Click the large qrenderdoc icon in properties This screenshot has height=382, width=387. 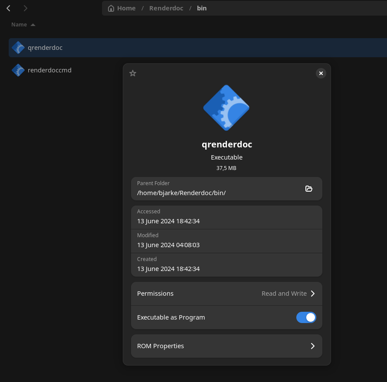point(226,108)
